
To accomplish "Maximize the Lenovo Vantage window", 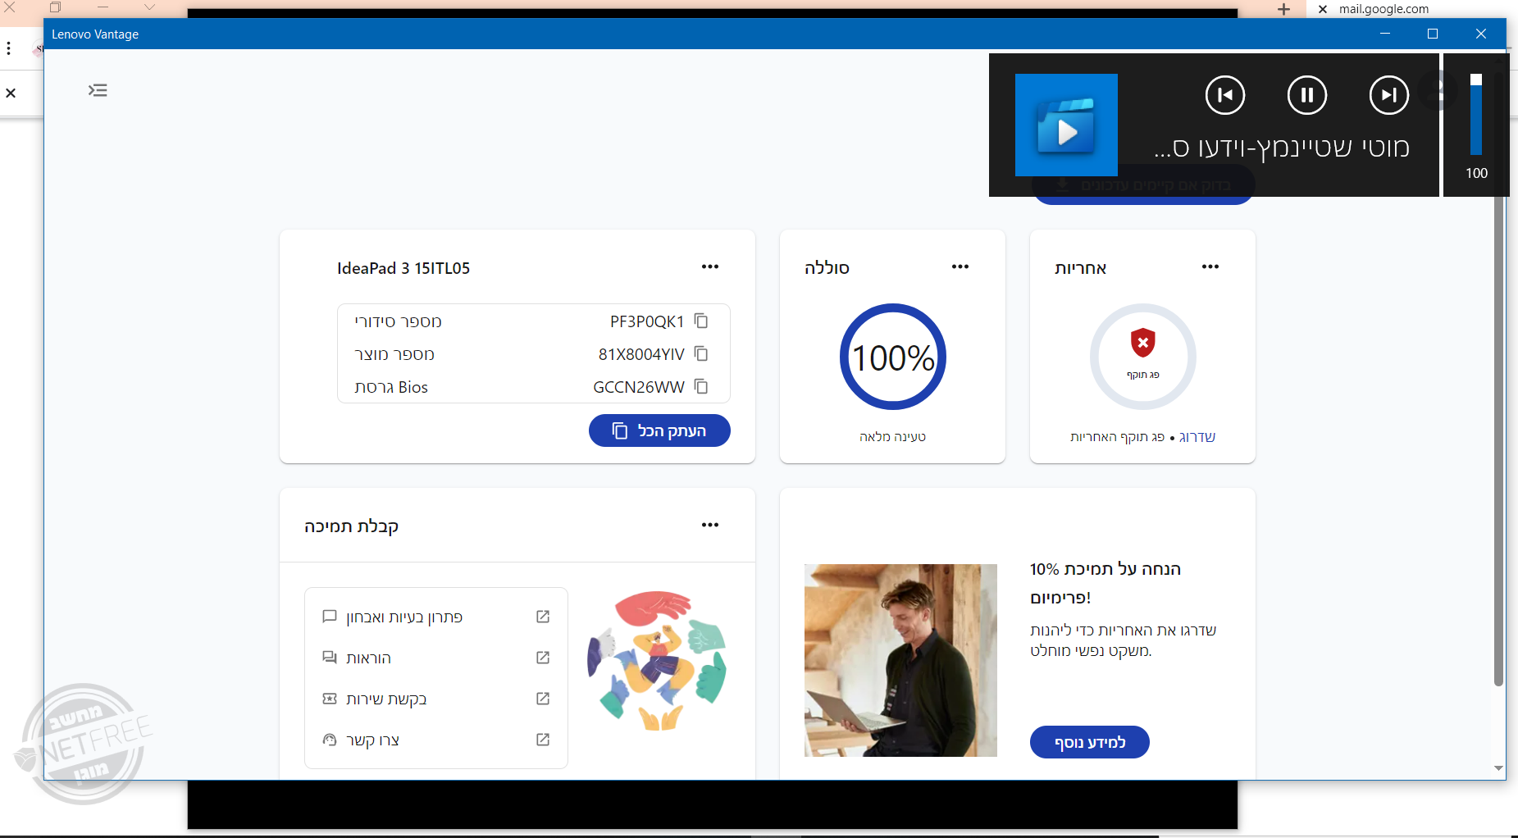I will [1433, 34].
